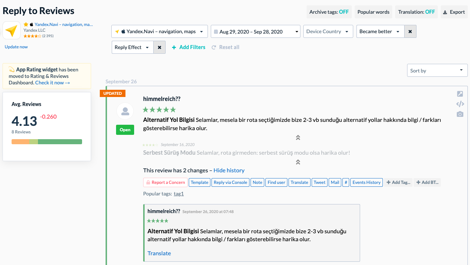This screenshot has width=470, height=265.
Task: Click the Mail button
Action: point(335,182)
